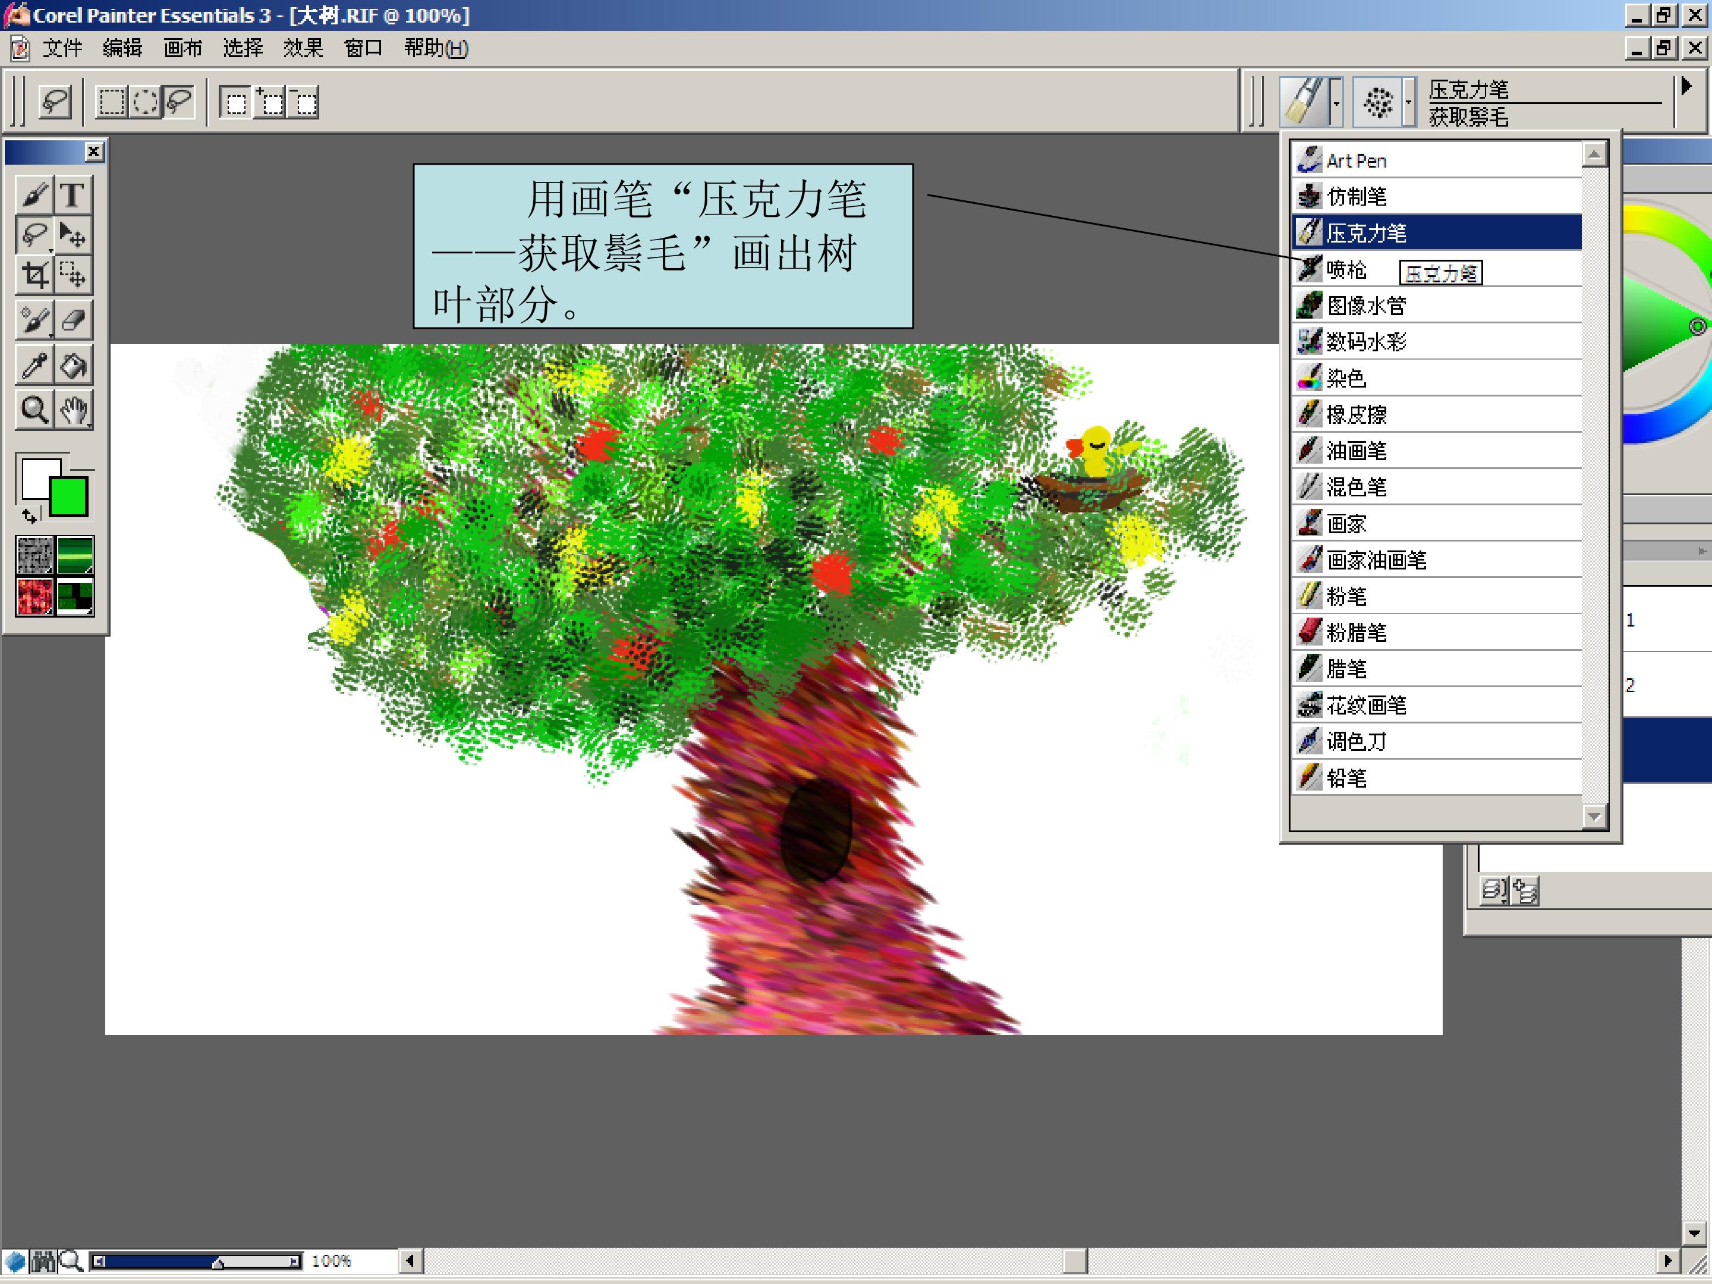
Task: Open the weave selector swatch
Action: (x=75, y=596)
